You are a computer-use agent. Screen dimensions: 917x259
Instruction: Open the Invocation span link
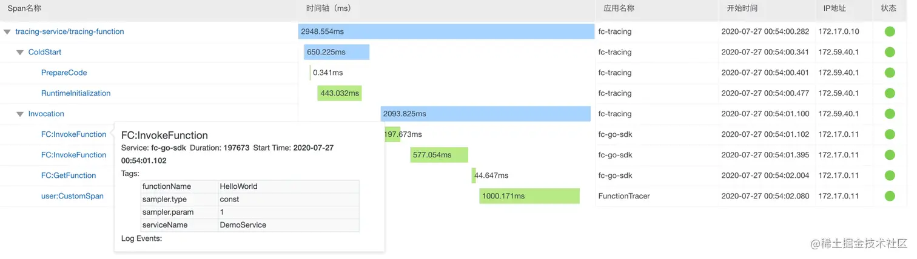click(46, 114)
